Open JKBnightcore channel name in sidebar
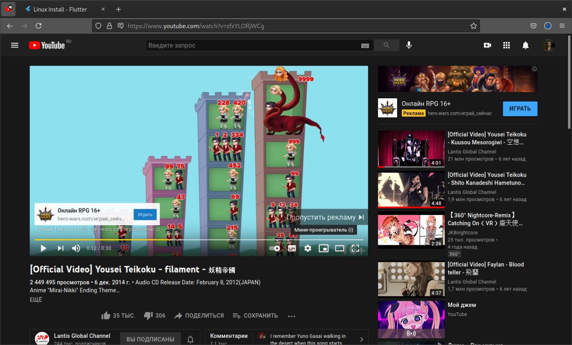The width and height of the screenshot is (572, 345). [463, 233]
